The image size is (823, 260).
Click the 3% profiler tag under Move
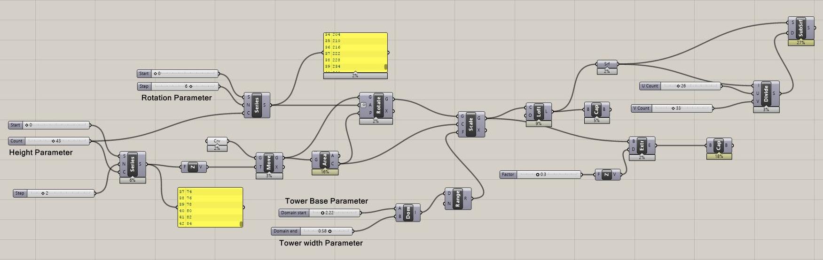point(269,176)
